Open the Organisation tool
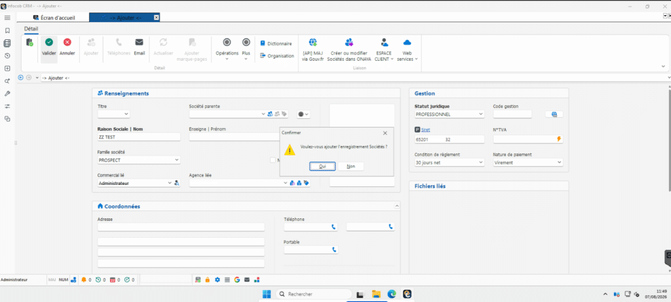The image size is (671, 302). [277, 56]
